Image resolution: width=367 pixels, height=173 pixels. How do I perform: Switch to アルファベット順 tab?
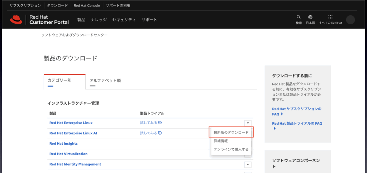pyautogui.click(x=105, y=80)
